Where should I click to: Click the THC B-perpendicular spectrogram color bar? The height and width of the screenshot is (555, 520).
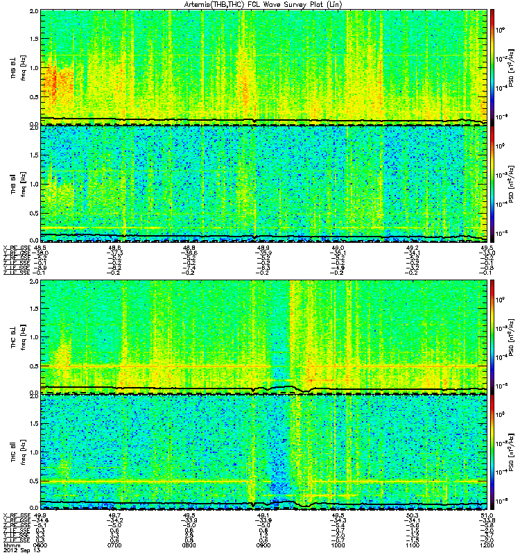(x=492, y=337)
